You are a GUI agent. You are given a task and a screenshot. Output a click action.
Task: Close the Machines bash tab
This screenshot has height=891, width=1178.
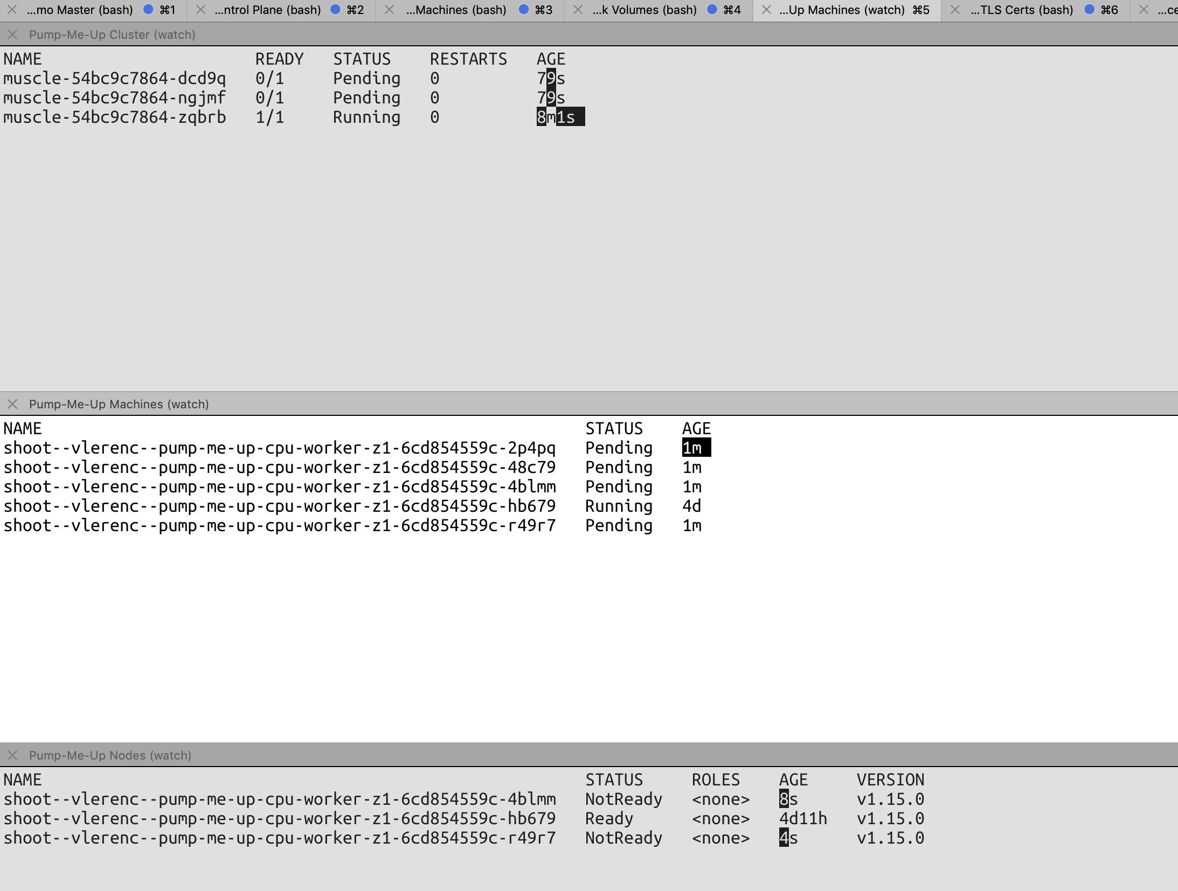389,10
